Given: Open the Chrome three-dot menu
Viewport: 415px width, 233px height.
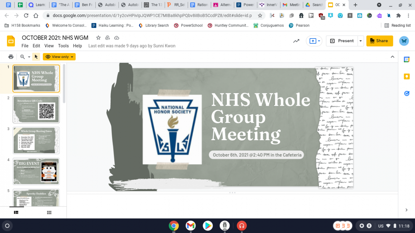Looking at the screenshot, I should point(409,16).
